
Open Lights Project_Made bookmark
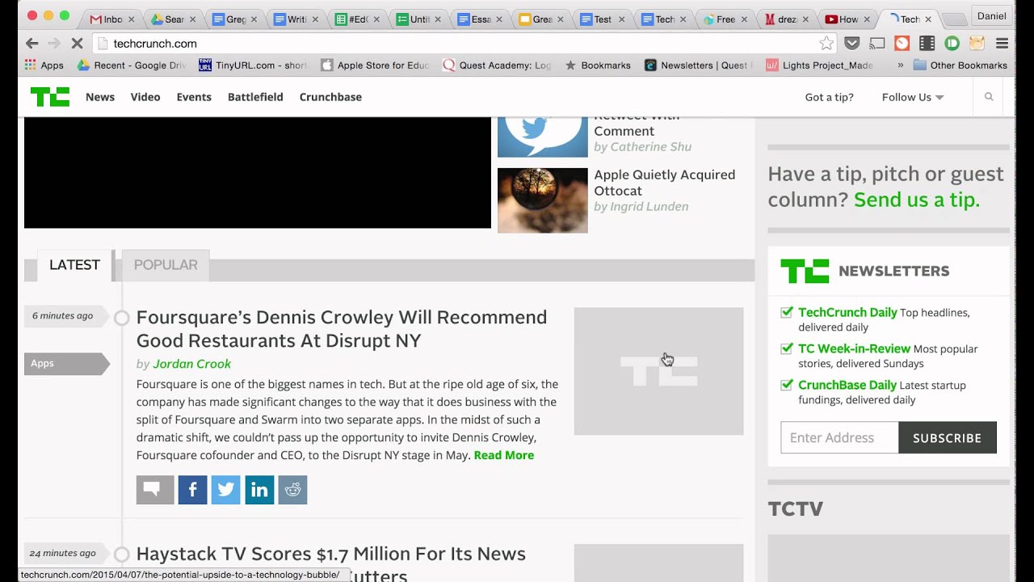pos(820,65)
